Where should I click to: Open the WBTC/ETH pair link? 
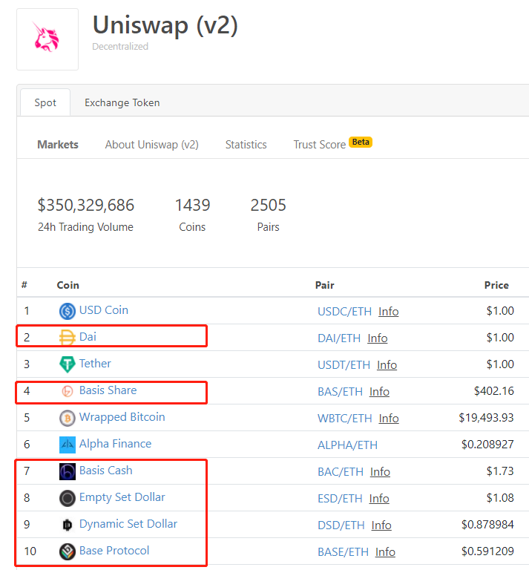click(345, 419)
